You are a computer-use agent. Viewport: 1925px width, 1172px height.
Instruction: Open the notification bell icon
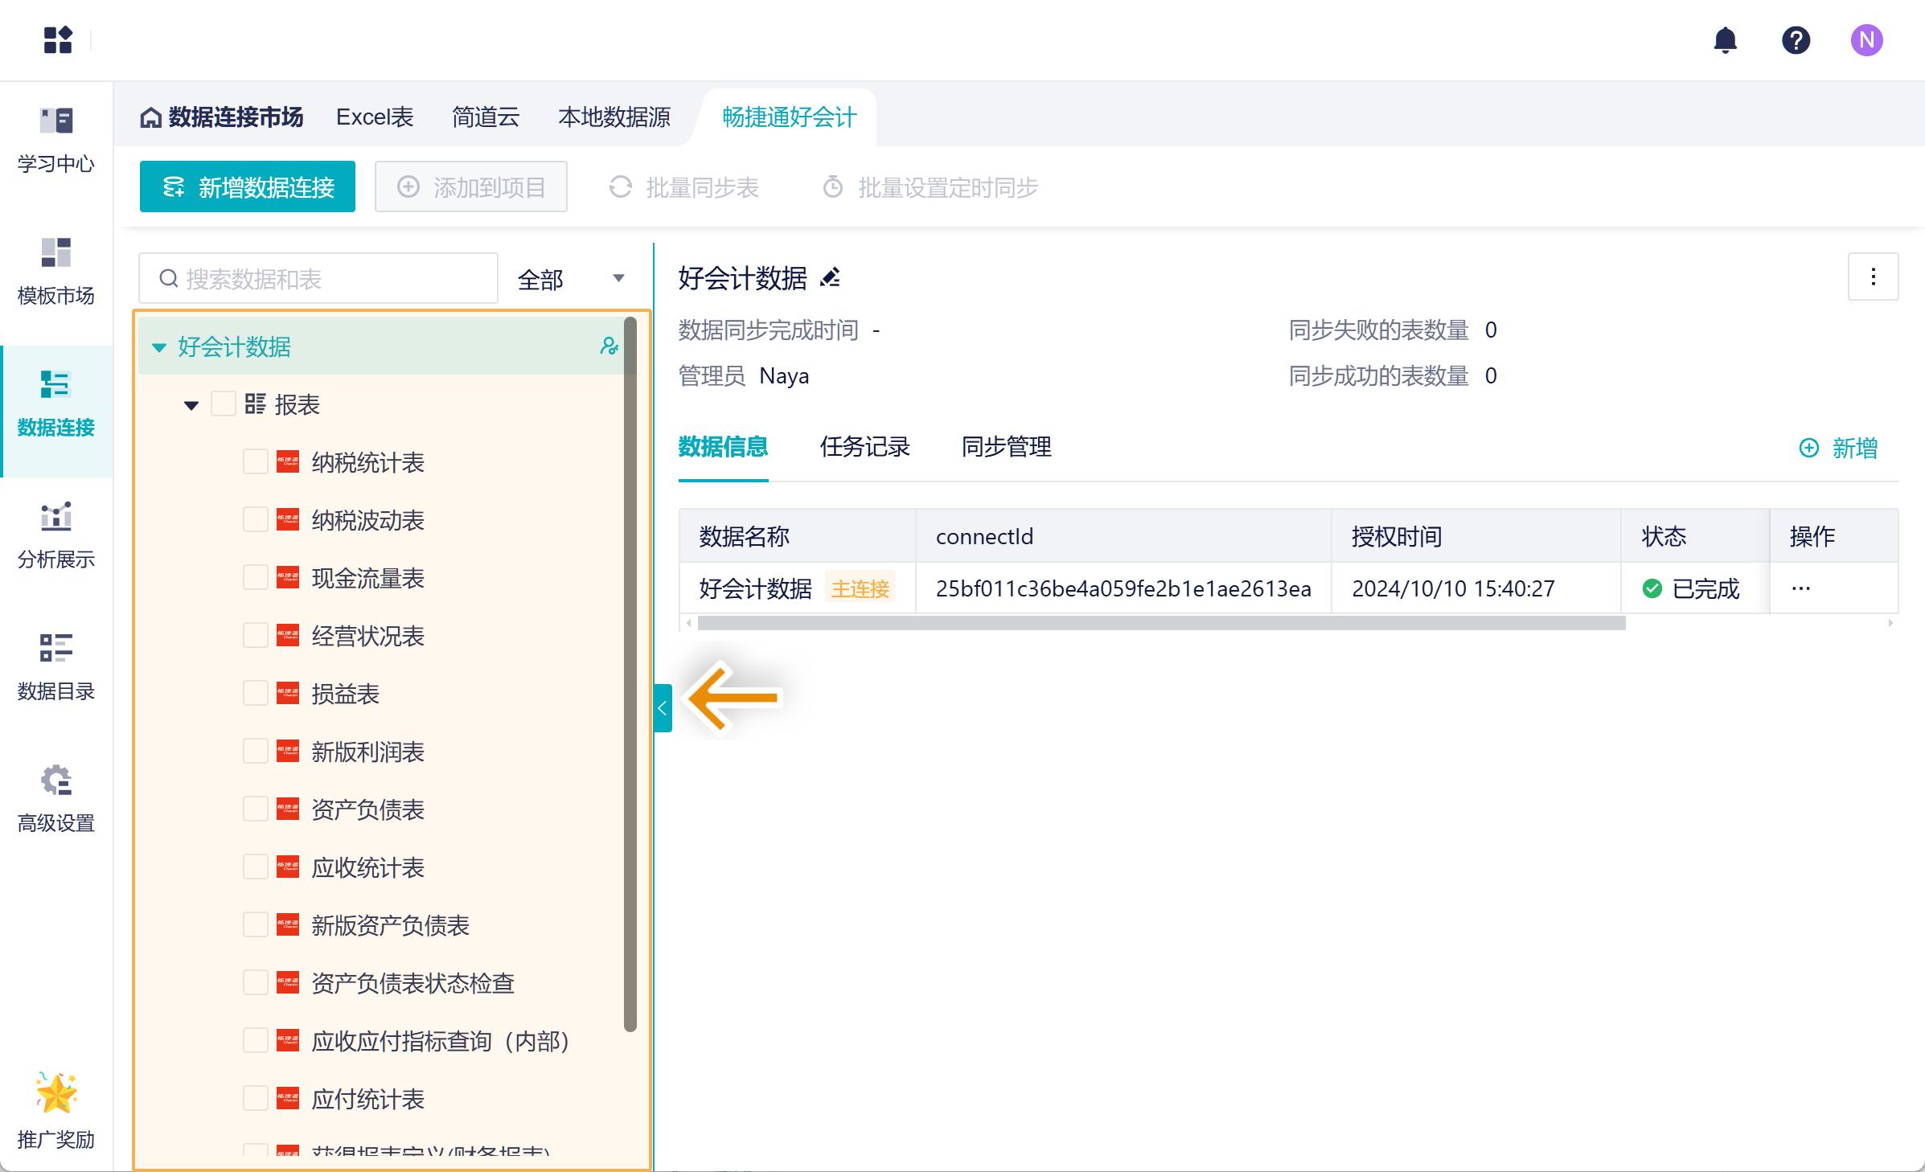point(1725,40)
